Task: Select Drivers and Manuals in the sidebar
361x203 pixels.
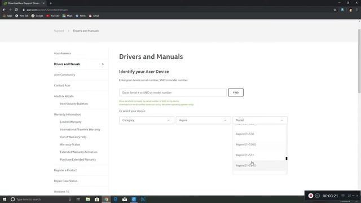Action: (x=67, y=64)
